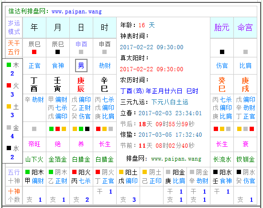
Task: Click the lunar date 丁酉(鸡)年正月廿六日 巳时
Action: point(159,91)
